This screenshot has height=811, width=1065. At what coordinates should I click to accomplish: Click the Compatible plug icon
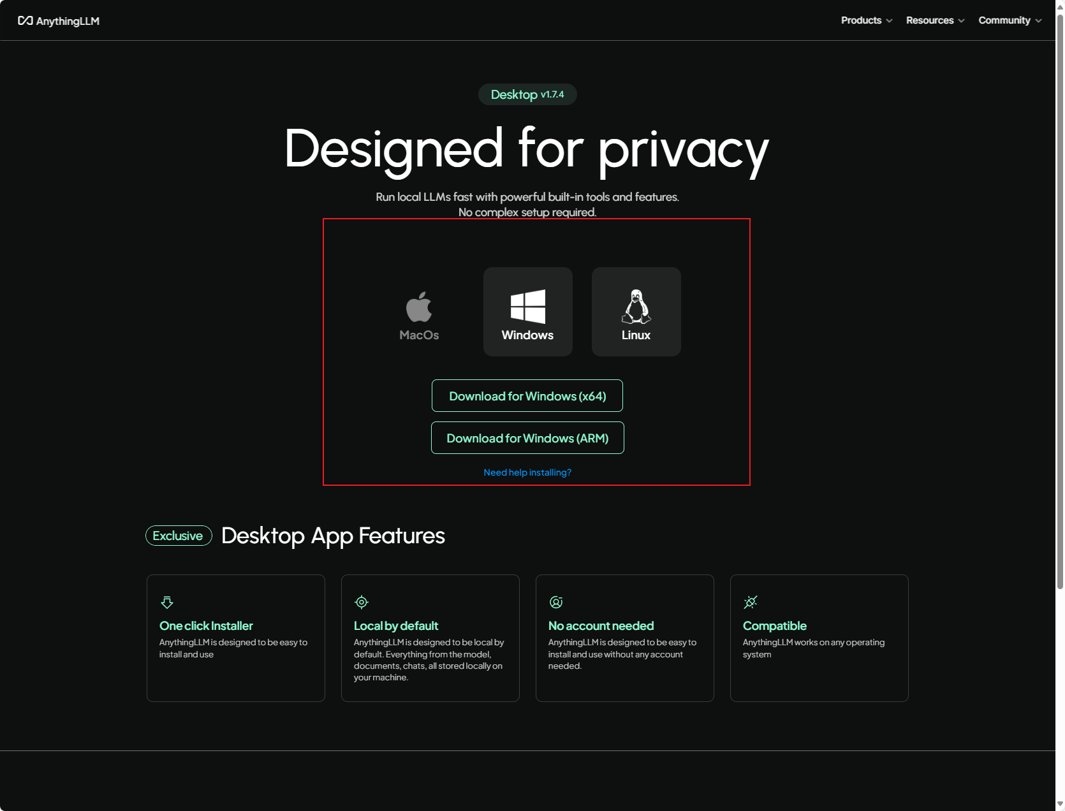point(751,602)
